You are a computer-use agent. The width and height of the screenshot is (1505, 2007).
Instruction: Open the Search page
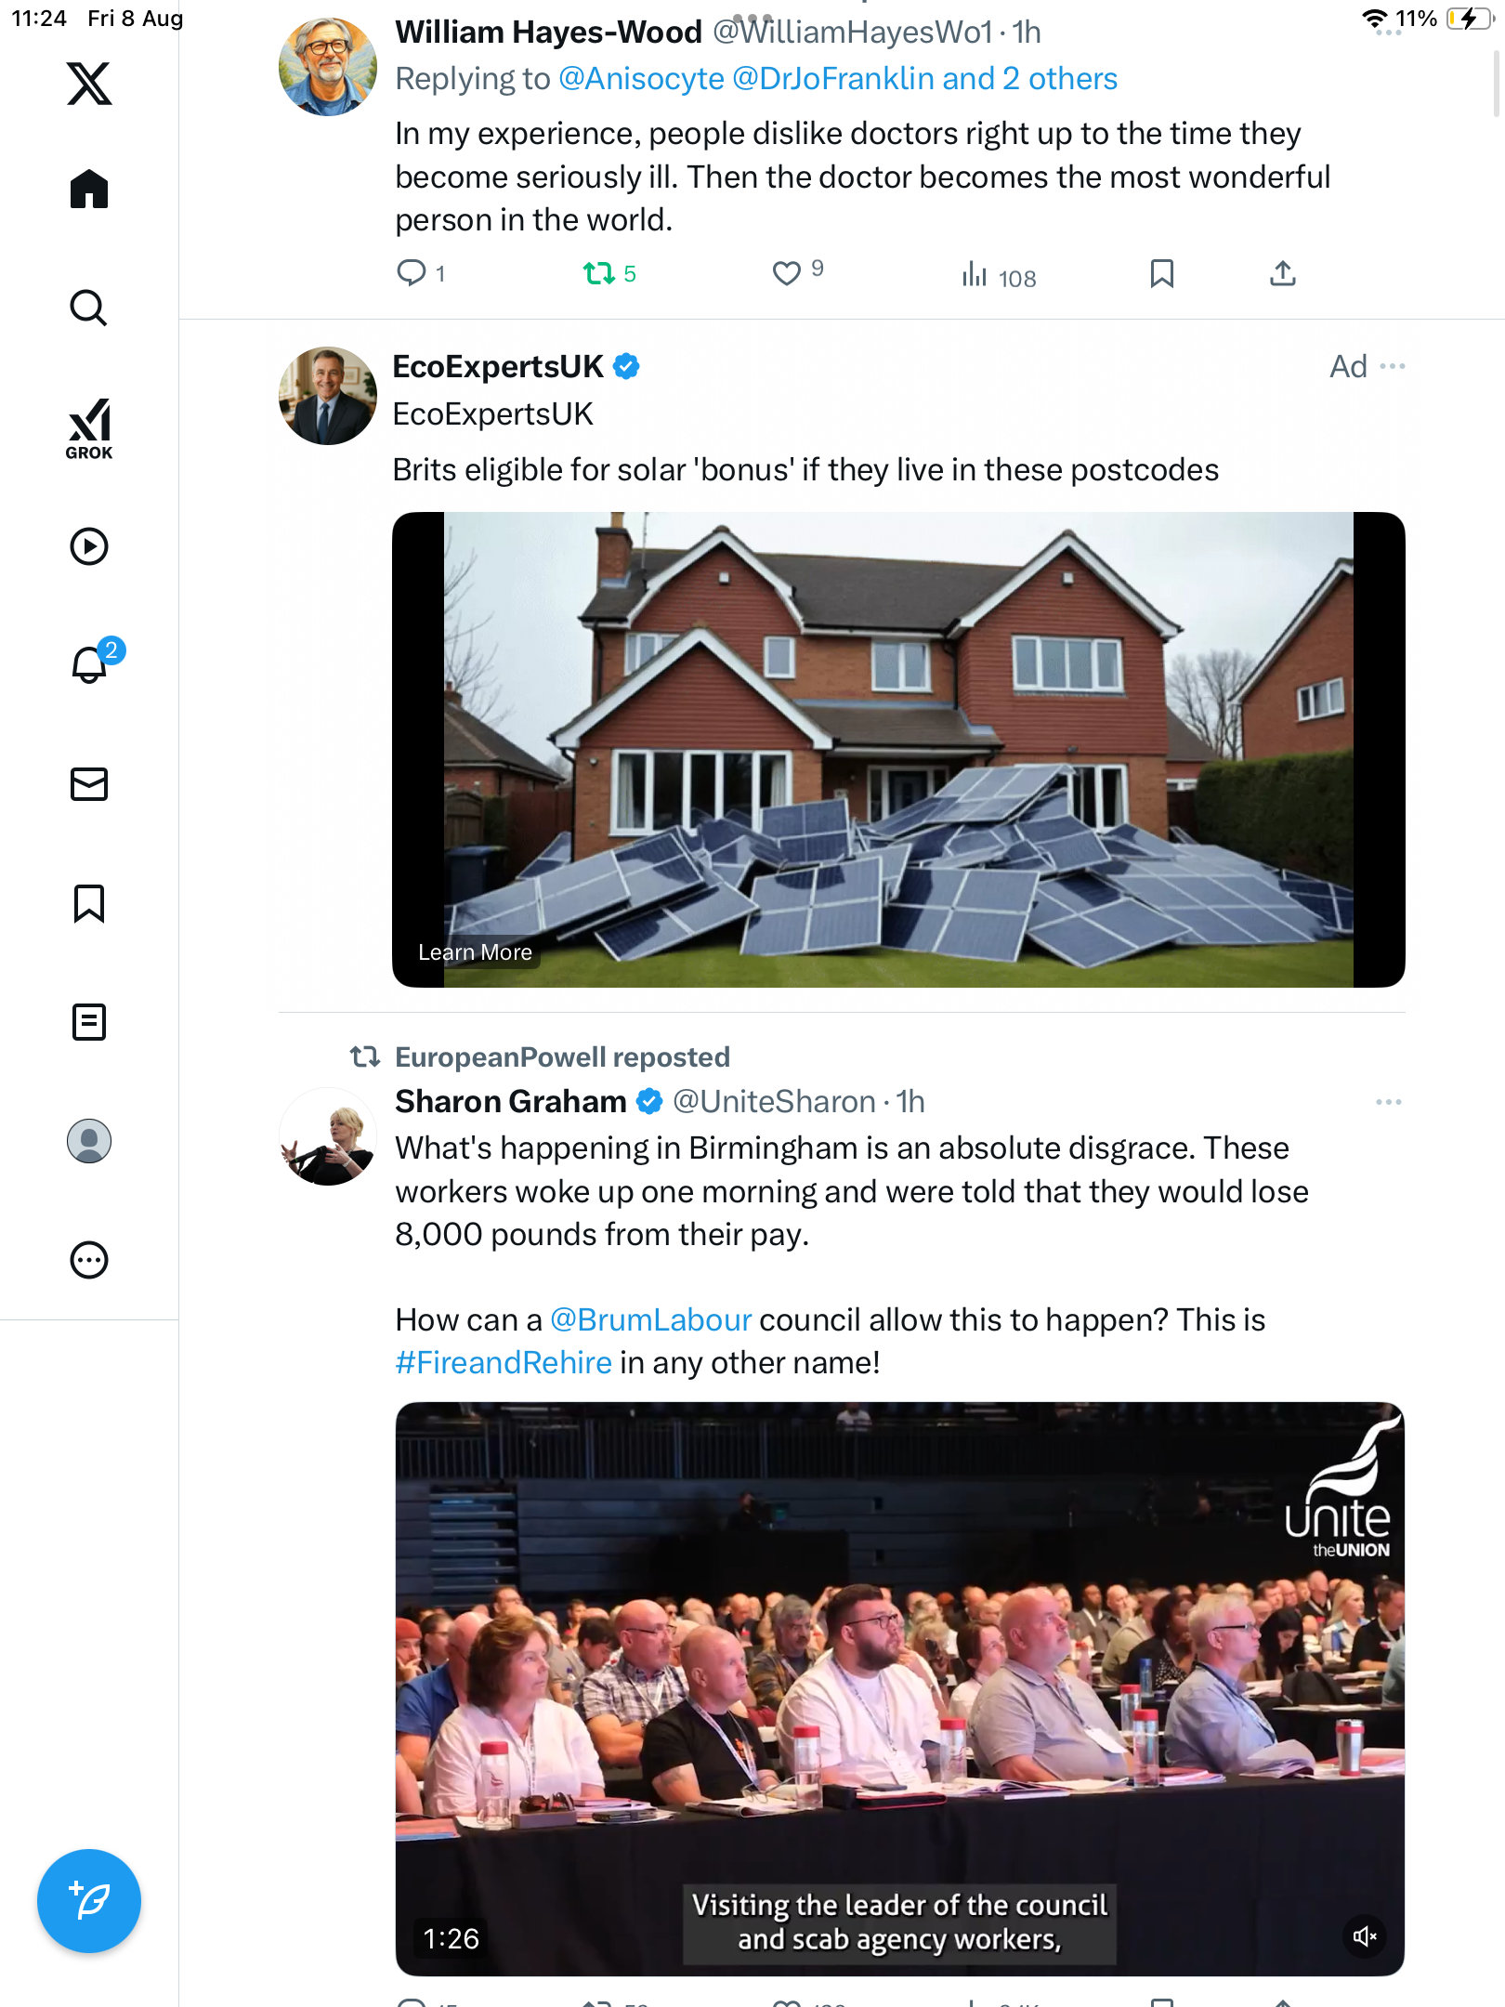pyautogui.click(x=89, y=308)
